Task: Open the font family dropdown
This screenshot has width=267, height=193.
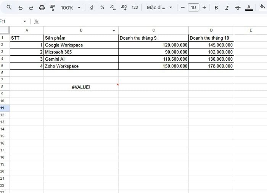Action: tap(159, 8)
